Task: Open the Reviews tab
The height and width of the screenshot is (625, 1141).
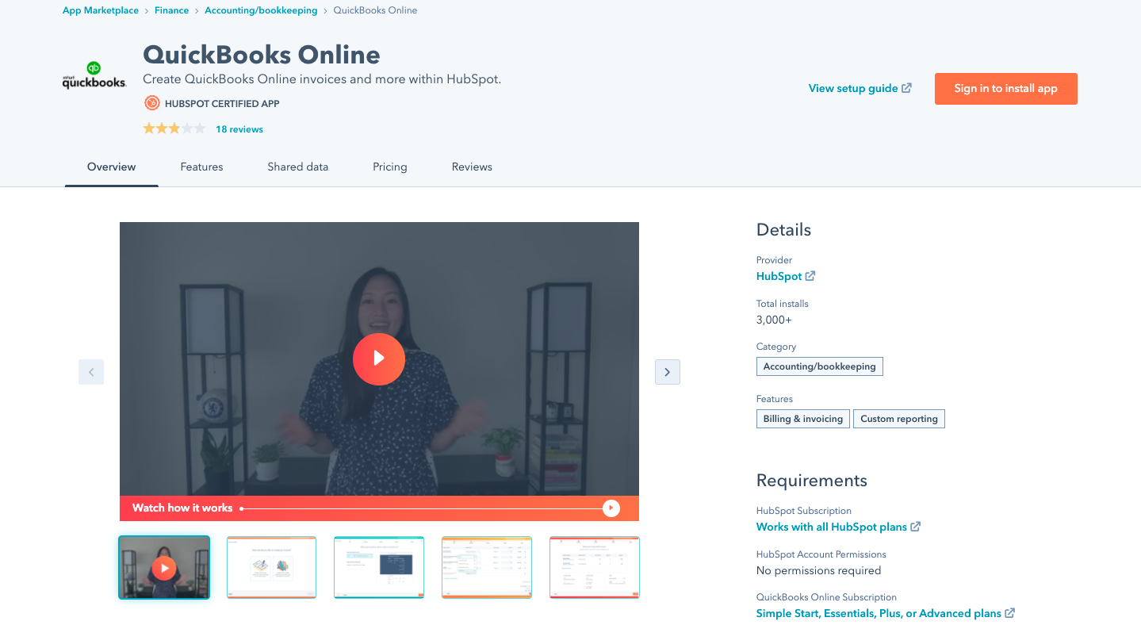Action: (472, 167)
